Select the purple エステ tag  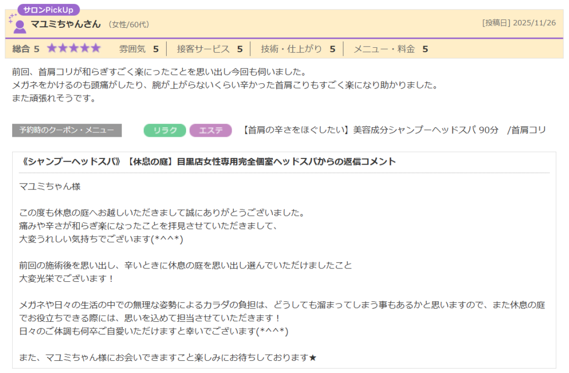click(210, 130)
